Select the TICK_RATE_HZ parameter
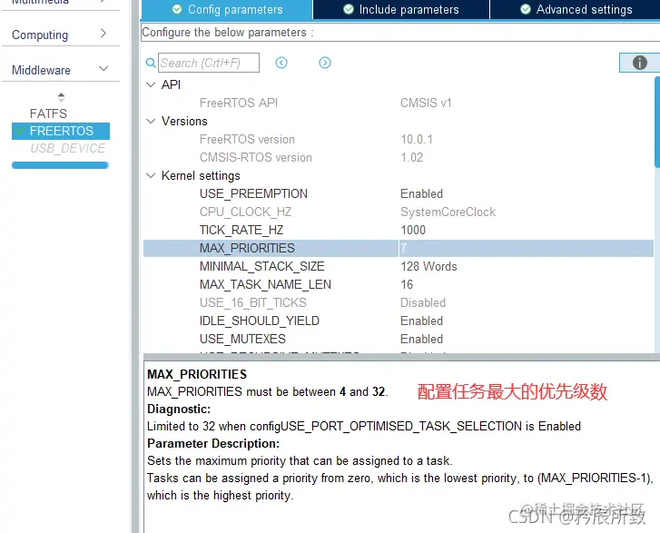Image resolution: width=660 pixels, height=533 pixels. 241,230
